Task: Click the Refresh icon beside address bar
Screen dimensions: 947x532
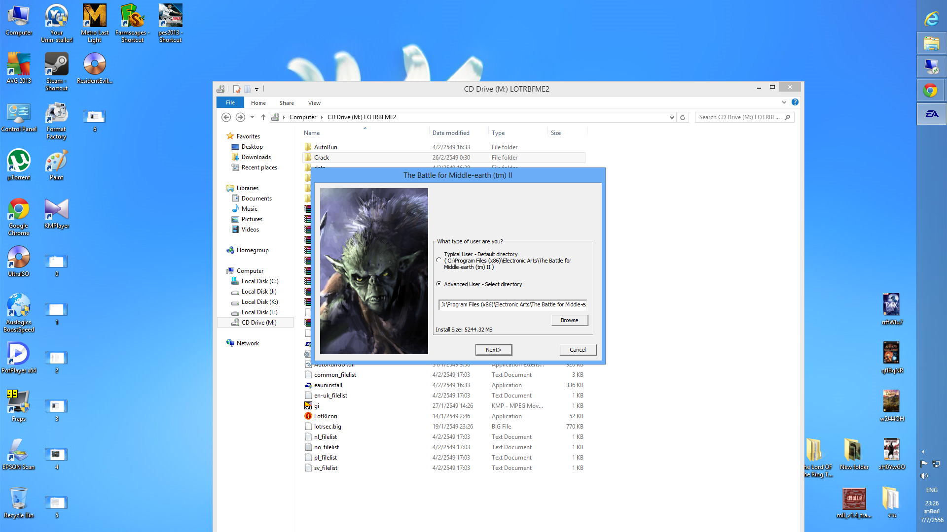Action: pyautogui.click(x=683, y=117)
